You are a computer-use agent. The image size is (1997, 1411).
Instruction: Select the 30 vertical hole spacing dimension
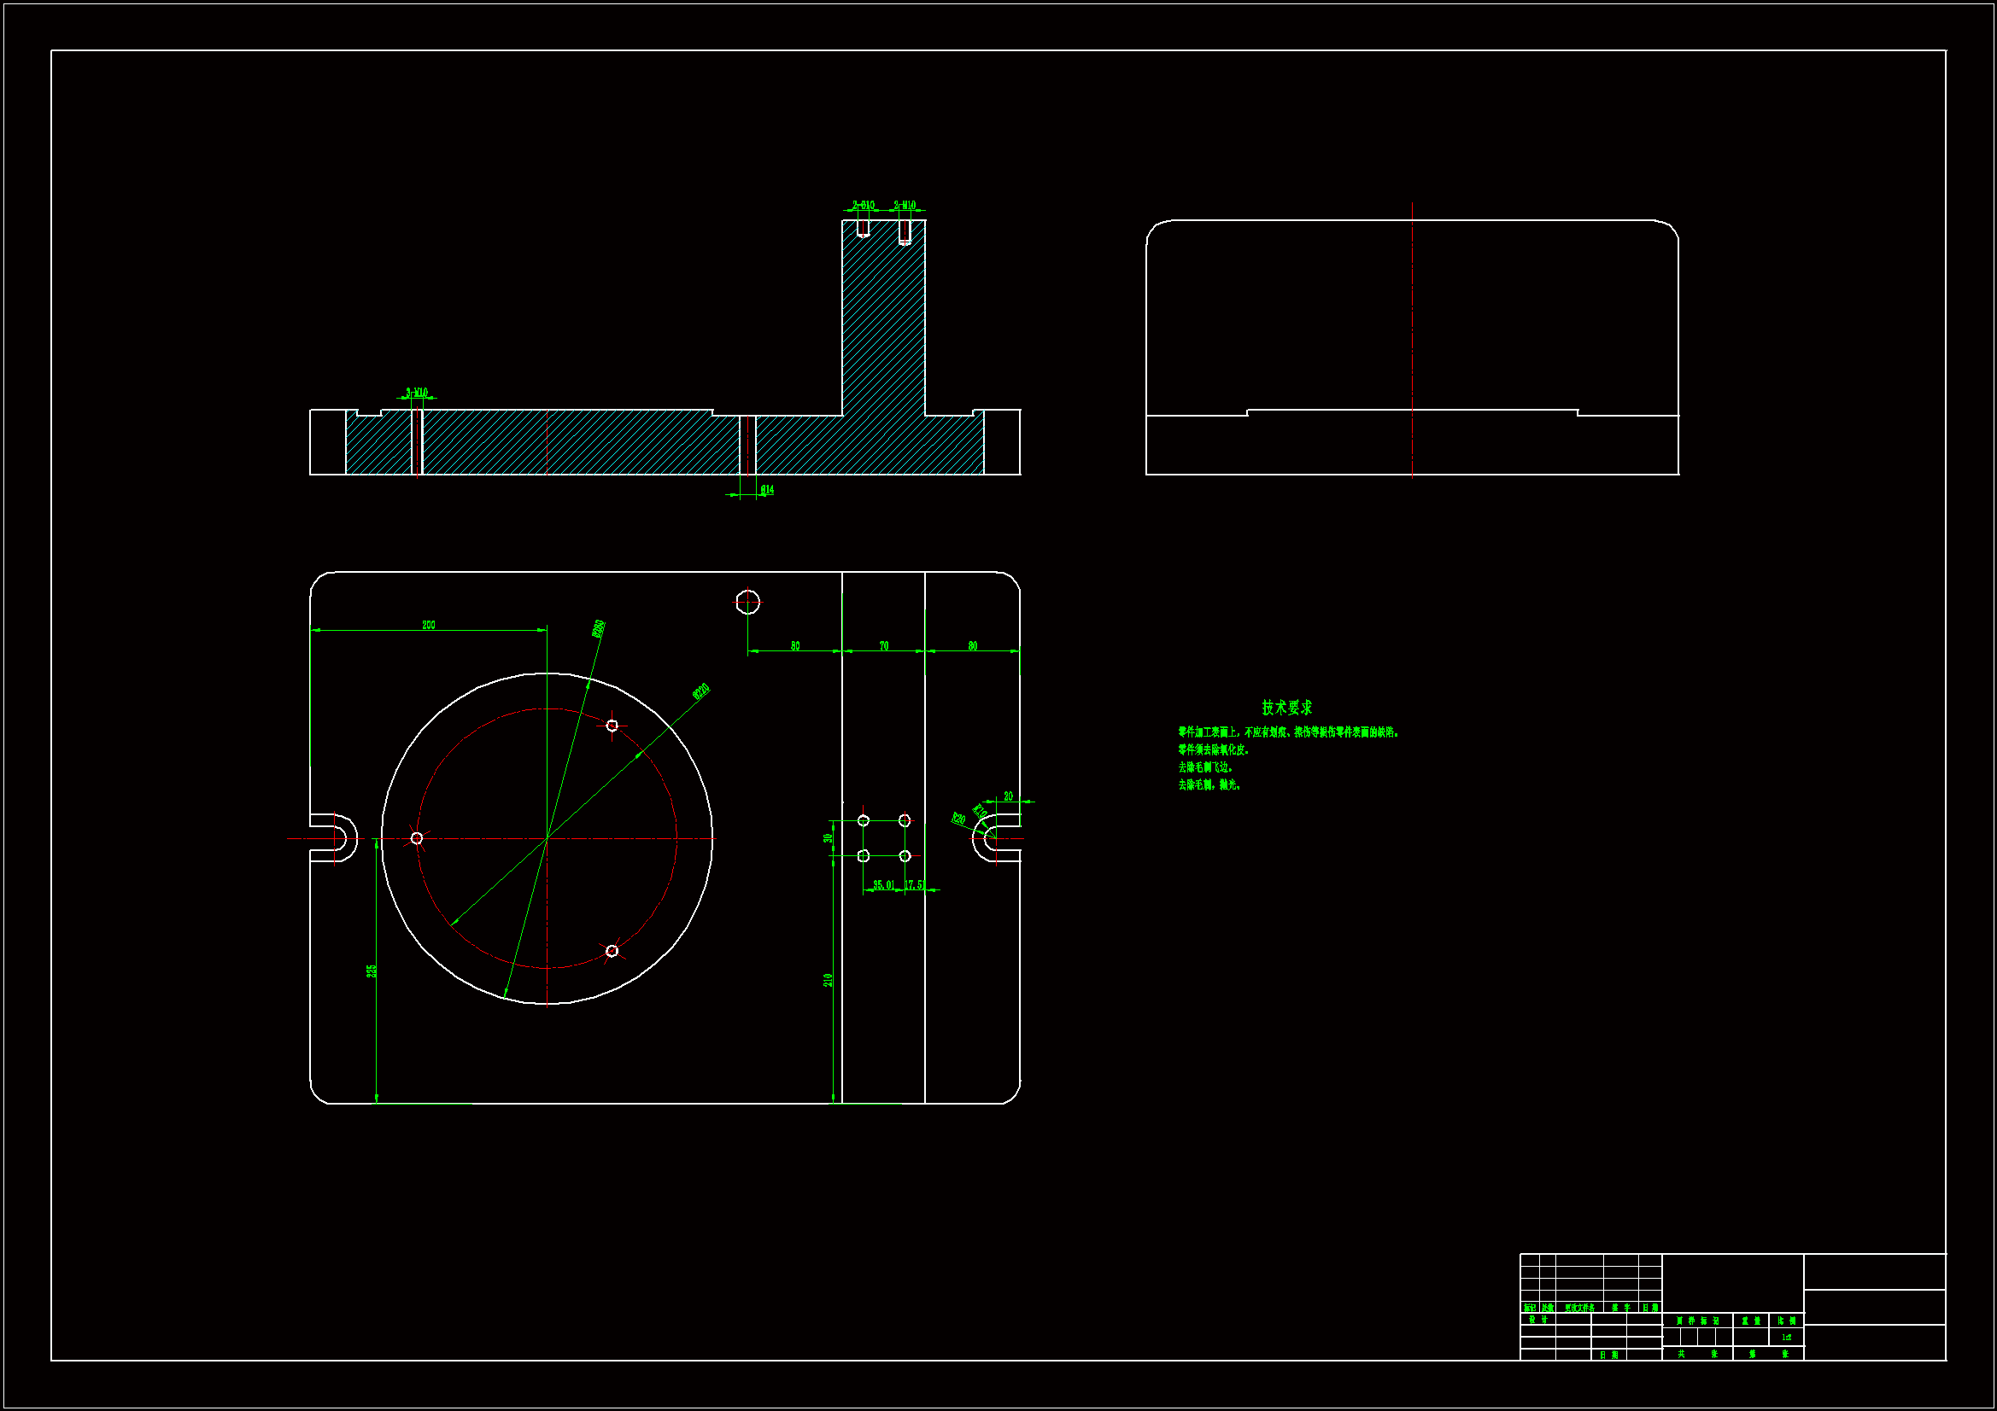(828, 838)
